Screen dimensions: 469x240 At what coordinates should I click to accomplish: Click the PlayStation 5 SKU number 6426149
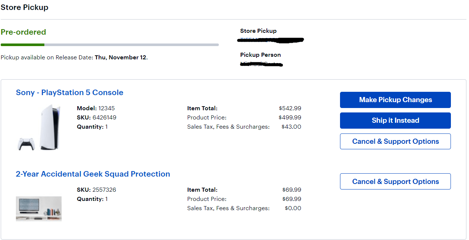104,118
